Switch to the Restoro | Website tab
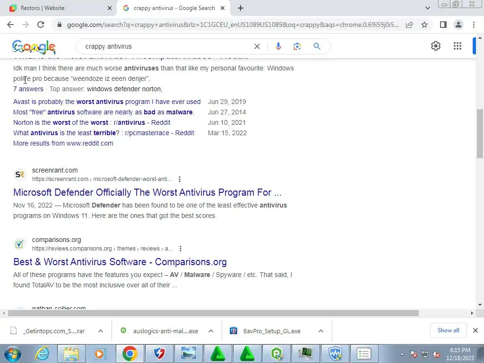The height and width of the screenshot is (363, 484). click(58, 8)
